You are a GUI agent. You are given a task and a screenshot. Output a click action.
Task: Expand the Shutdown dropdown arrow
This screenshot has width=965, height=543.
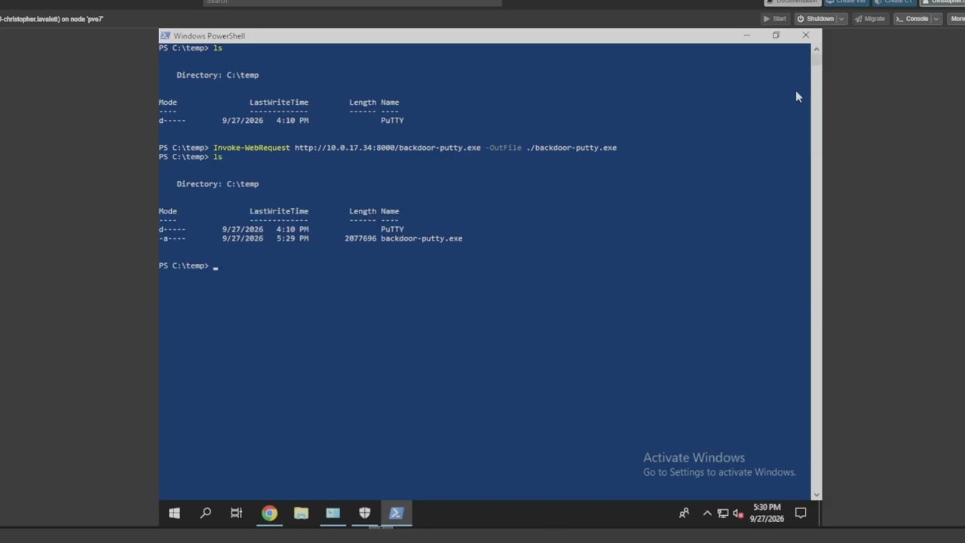click(841, 19)
